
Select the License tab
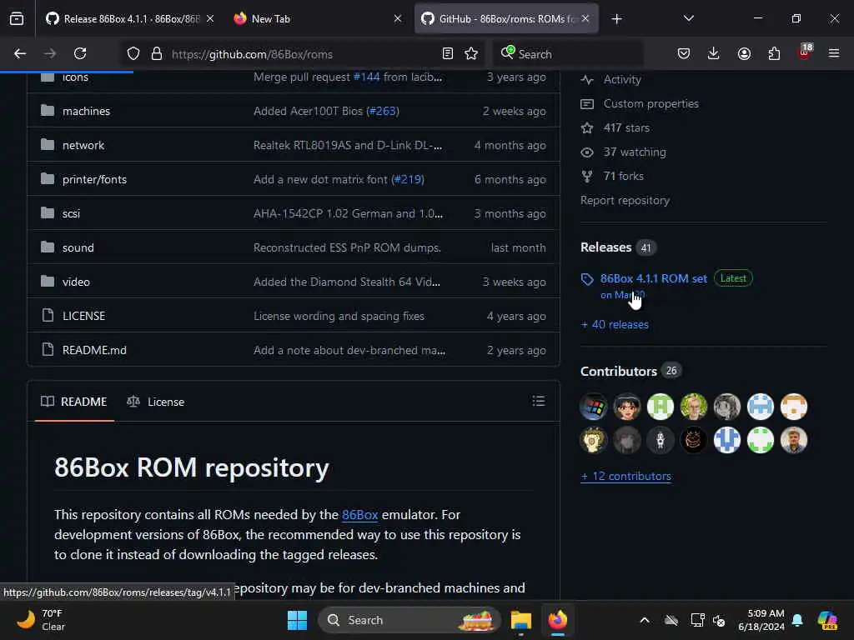[156, 402]
